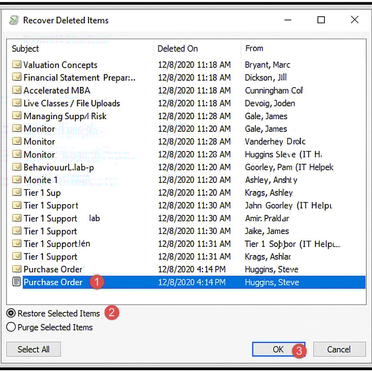Viewport: 372px width, 372px height.
Task: Click the Cancel button
Action: tap(339, 349)
